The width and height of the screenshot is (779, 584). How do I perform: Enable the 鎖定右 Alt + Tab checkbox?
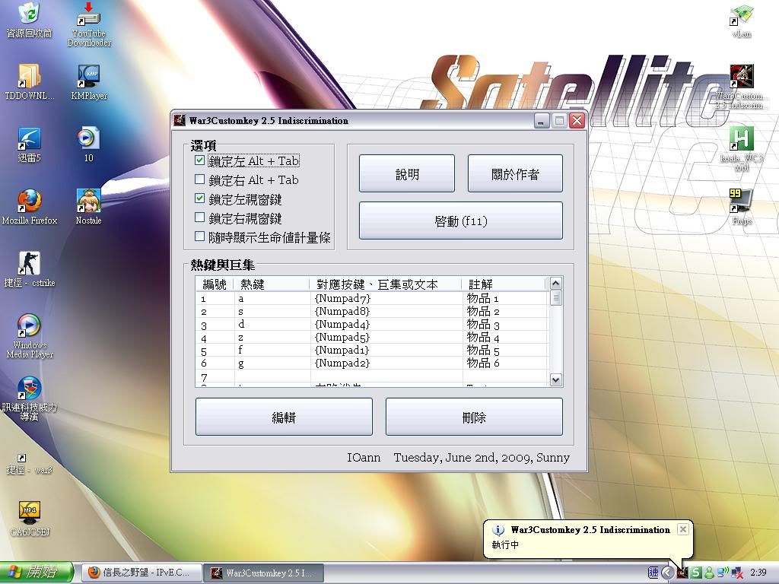(200, 180)
